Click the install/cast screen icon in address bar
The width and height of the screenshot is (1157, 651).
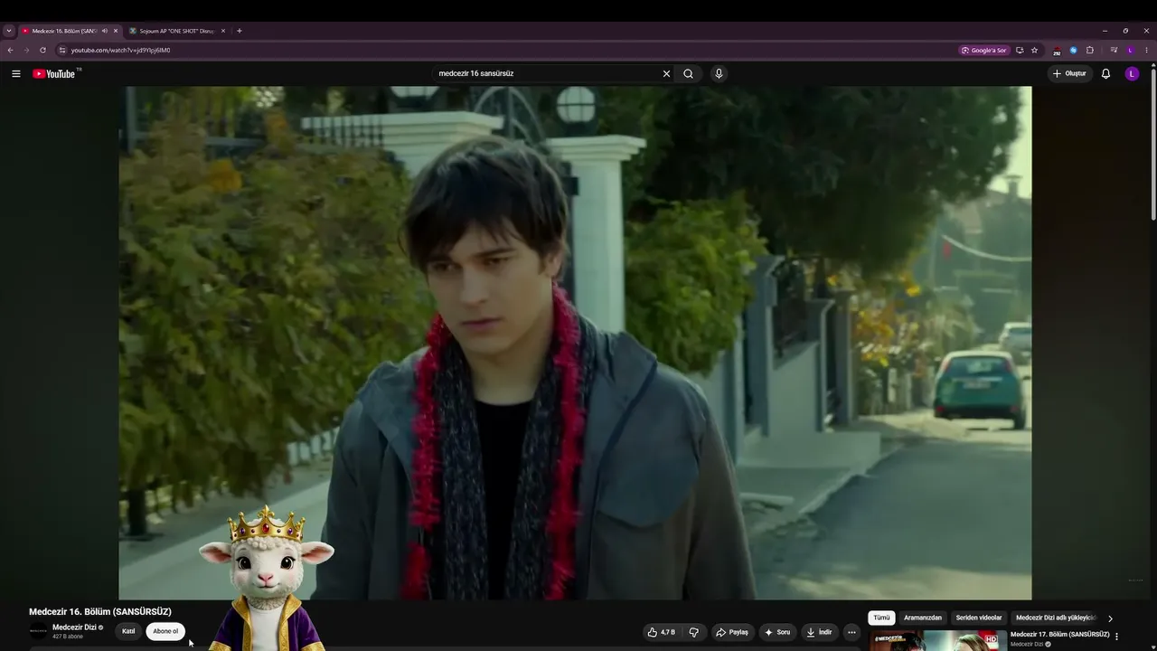[1020, 50]
